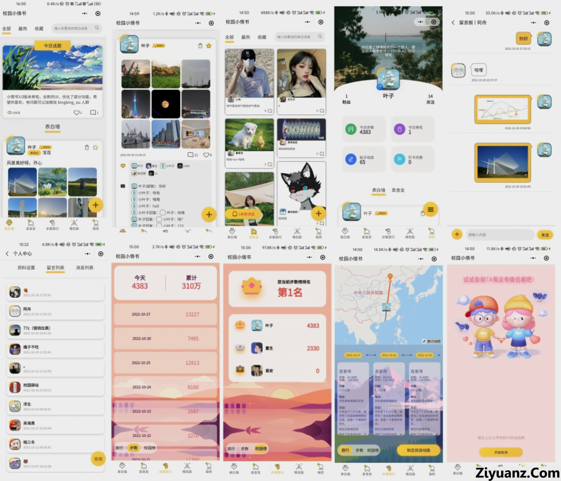Delete 叶子's post using trash icon in first screen
The image size is (561, 481).
[87, 148]
